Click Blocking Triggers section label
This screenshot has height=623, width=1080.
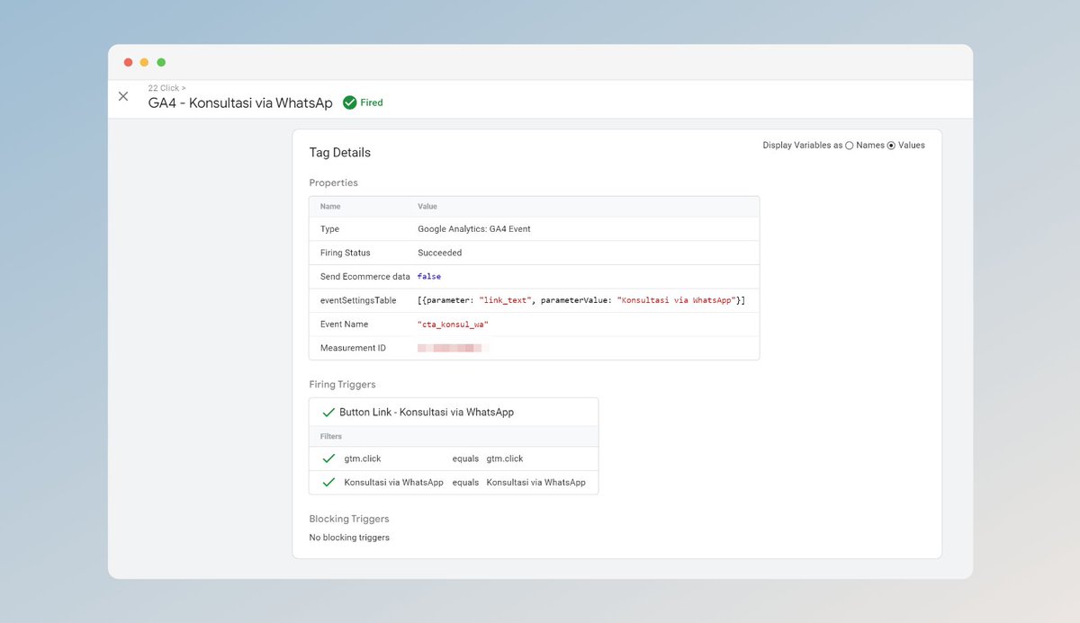click(x=349, y=519)
